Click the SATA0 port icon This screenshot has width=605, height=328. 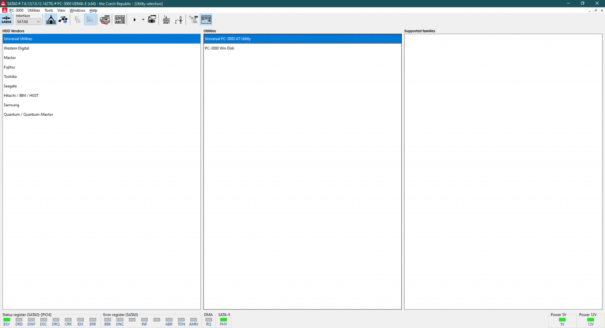click(7, 20)
